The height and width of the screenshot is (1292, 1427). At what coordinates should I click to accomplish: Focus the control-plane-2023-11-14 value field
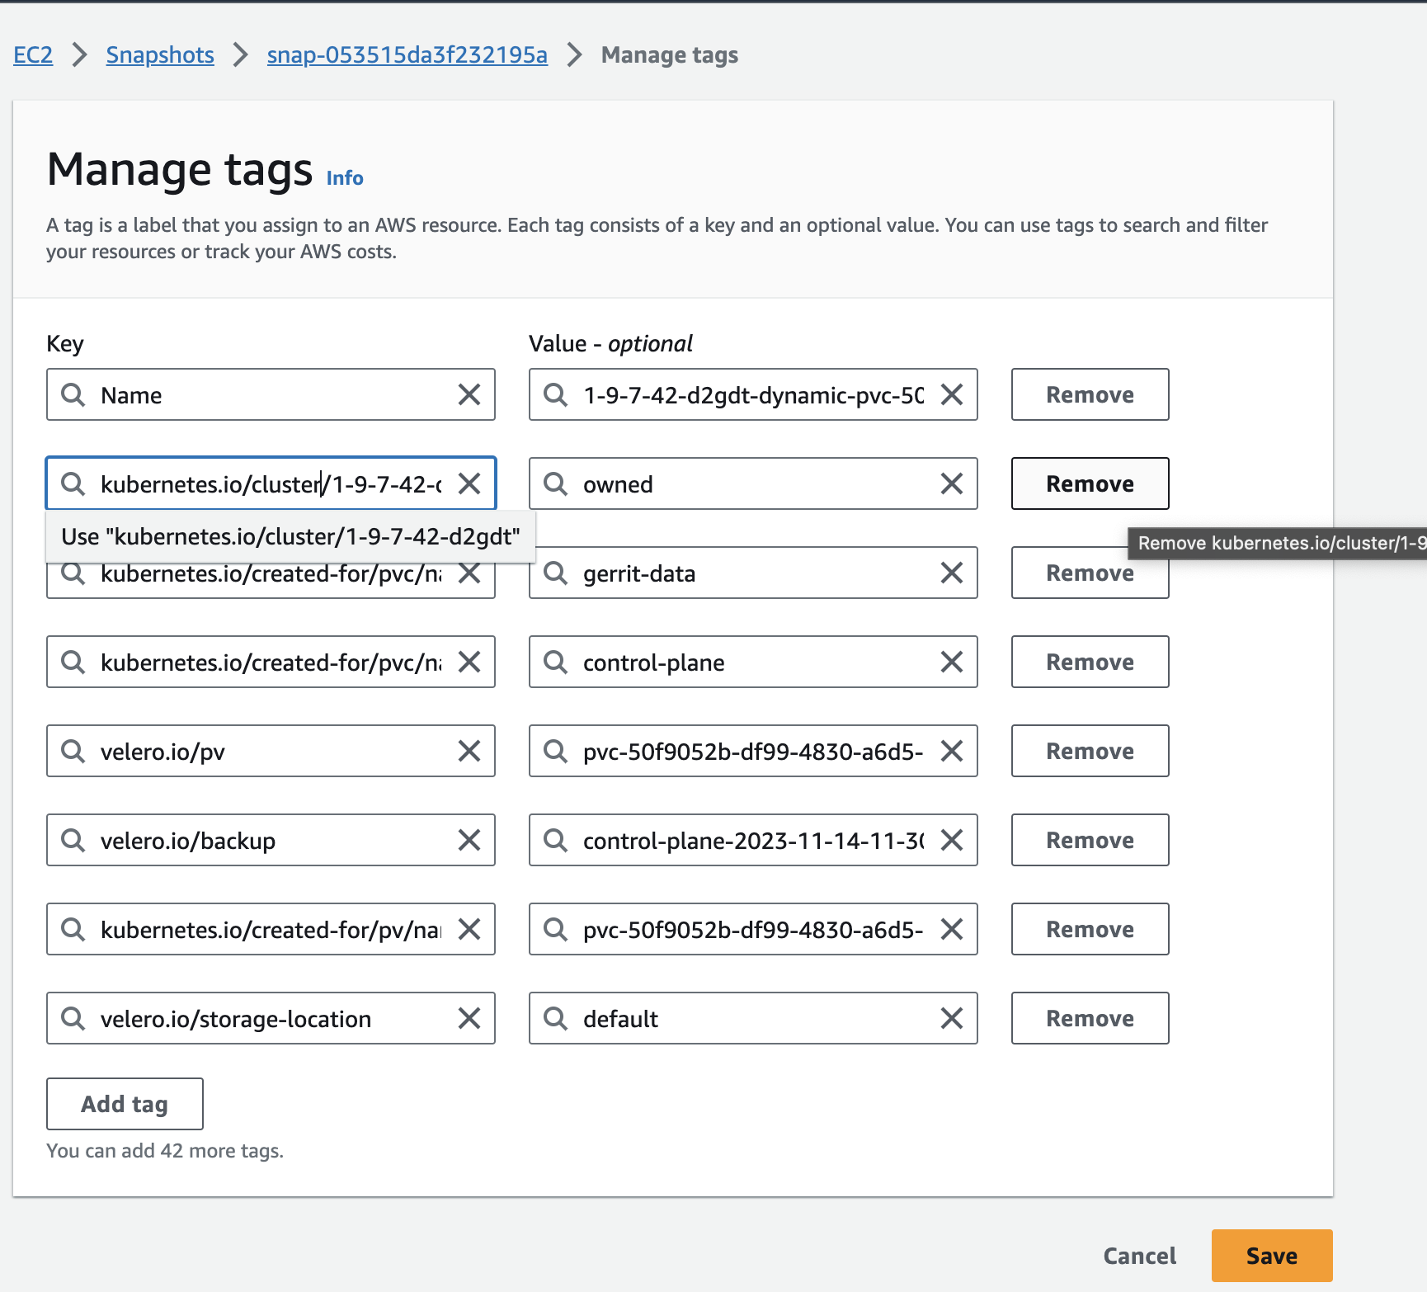(753, 841)
